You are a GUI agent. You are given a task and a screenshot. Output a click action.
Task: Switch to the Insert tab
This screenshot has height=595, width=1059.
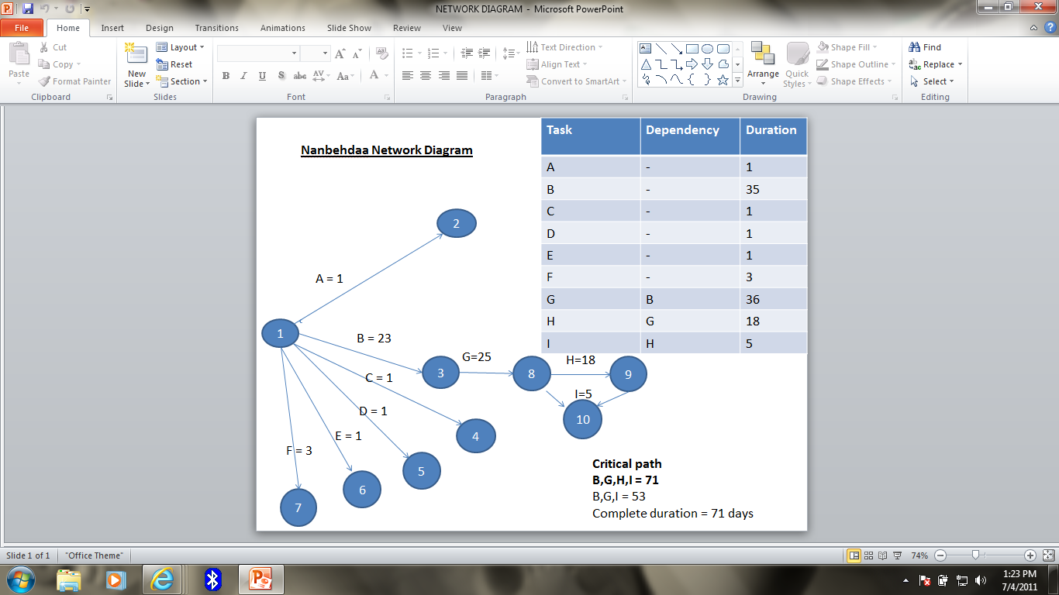(x=112, y=28)
